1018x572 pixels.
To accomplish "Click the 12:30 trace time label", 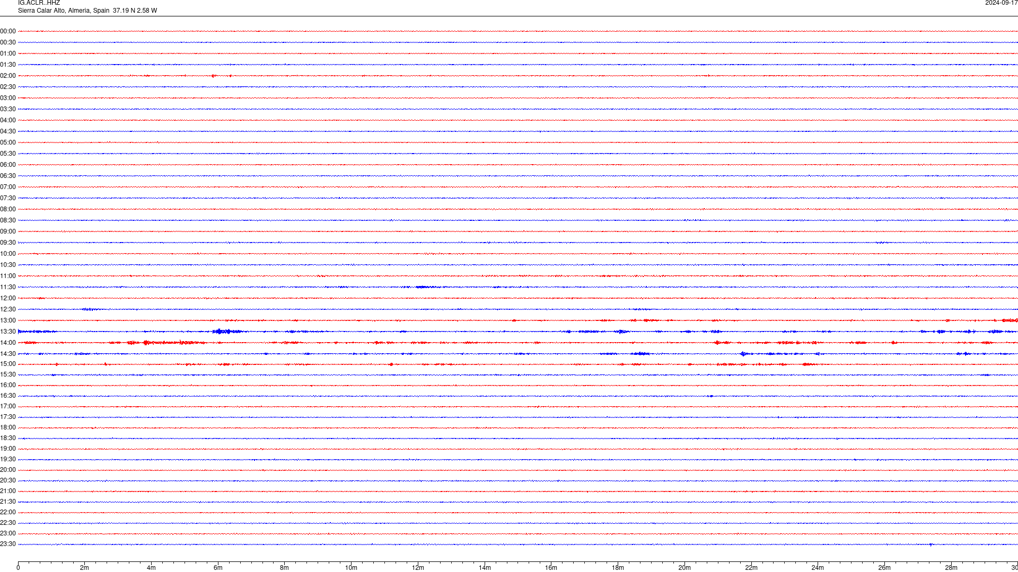I will tap(8, 309).
